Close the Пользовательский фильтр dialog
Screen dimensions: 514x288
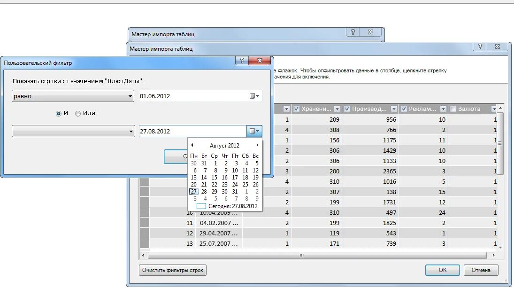point(260,61)
